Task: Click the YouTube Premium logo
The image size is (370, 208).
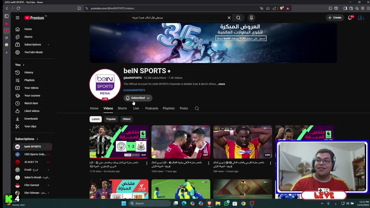Action: 34,18
